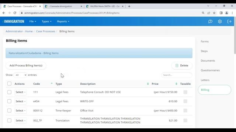The height and width of the screenshot is (132, 236).
Task: Sort by Price column arrows
Action: (x=176, y=84)
